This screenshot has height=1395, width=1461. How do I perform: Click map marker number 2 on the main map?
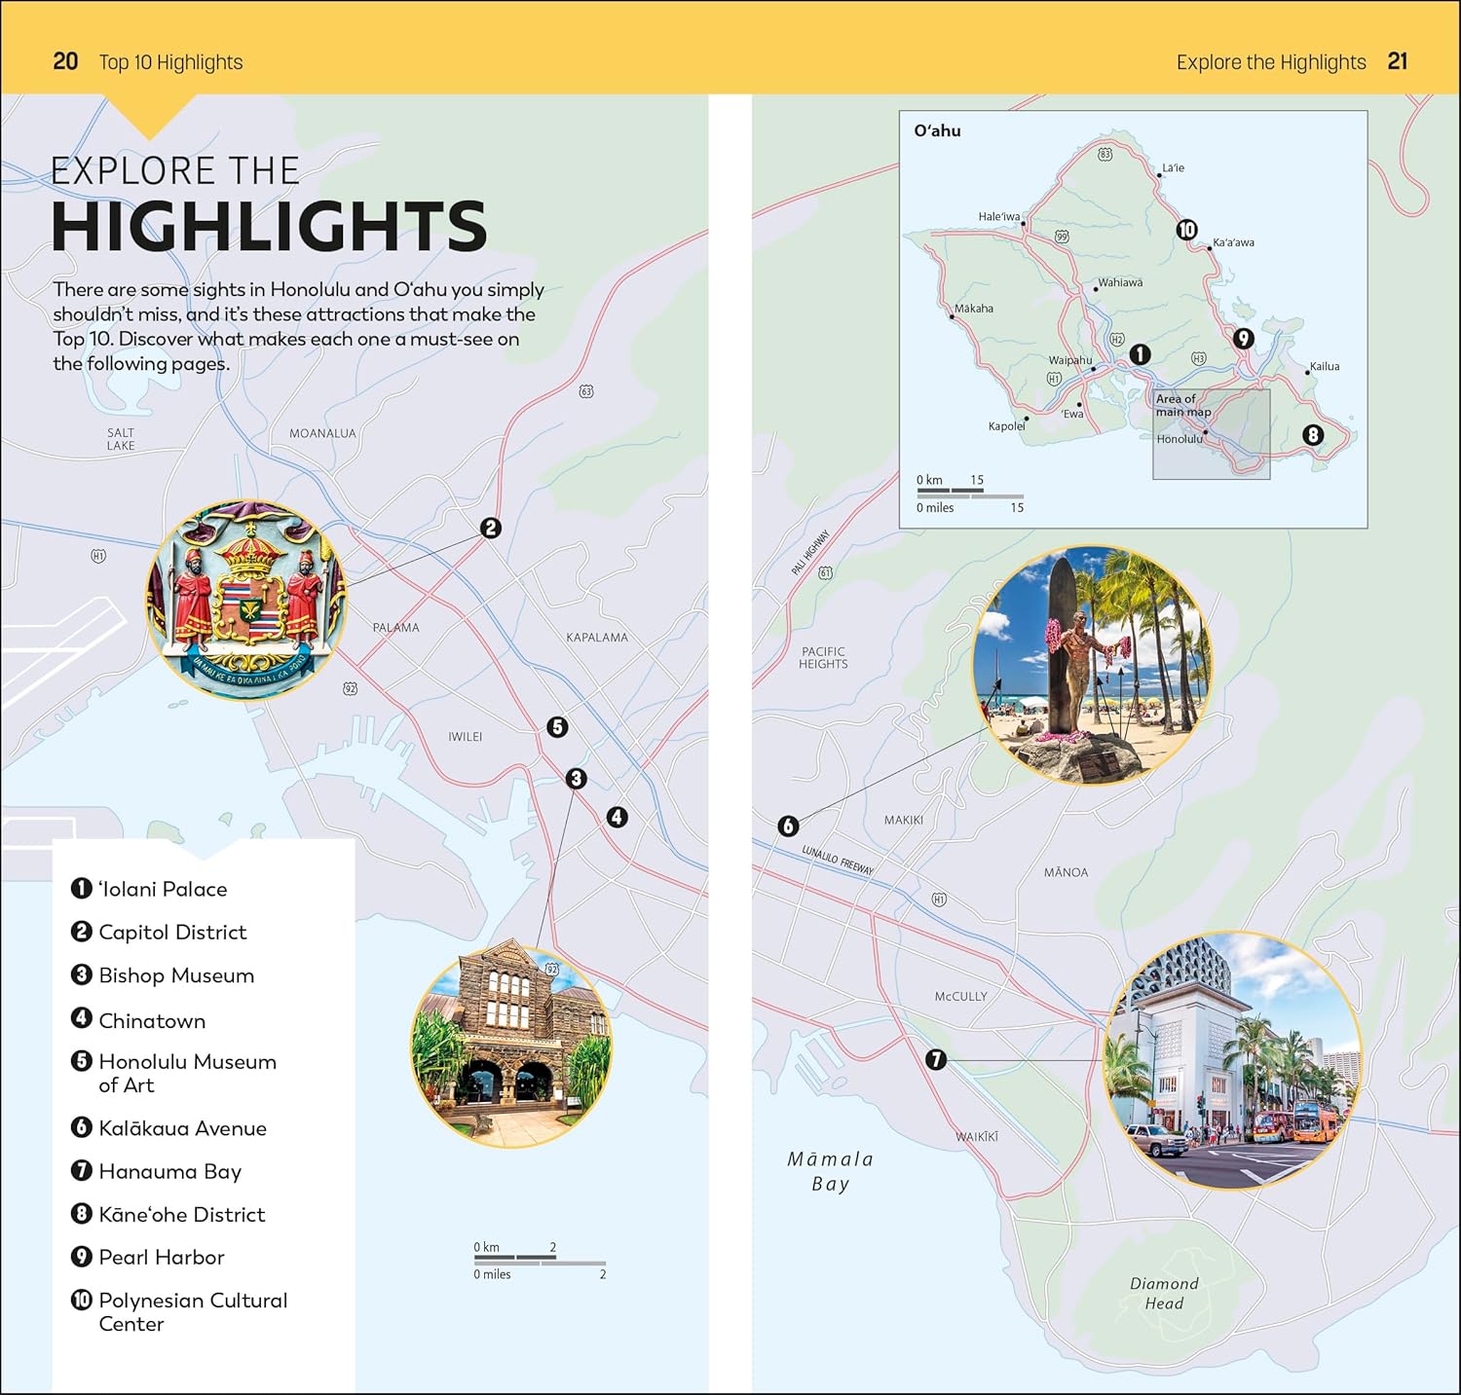tap(491, 528)
